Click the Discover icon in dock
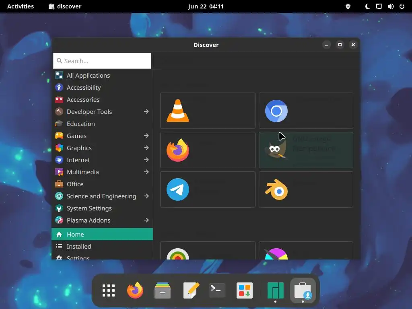Viewport: 412px width, 309px height. (303, 290)
